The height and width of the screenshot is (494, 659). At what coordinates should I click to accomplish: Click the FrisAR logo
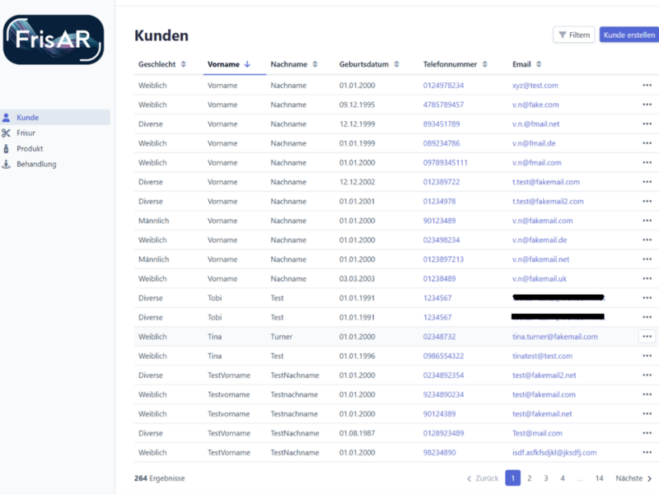pos(54,39)
